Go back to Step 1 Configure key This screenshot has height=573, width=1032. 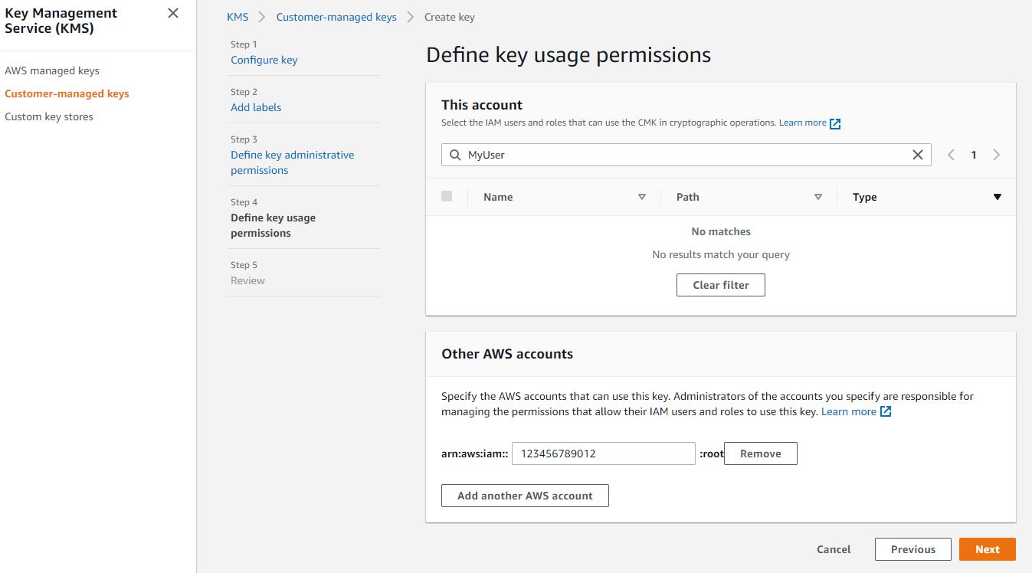[264, 60]
